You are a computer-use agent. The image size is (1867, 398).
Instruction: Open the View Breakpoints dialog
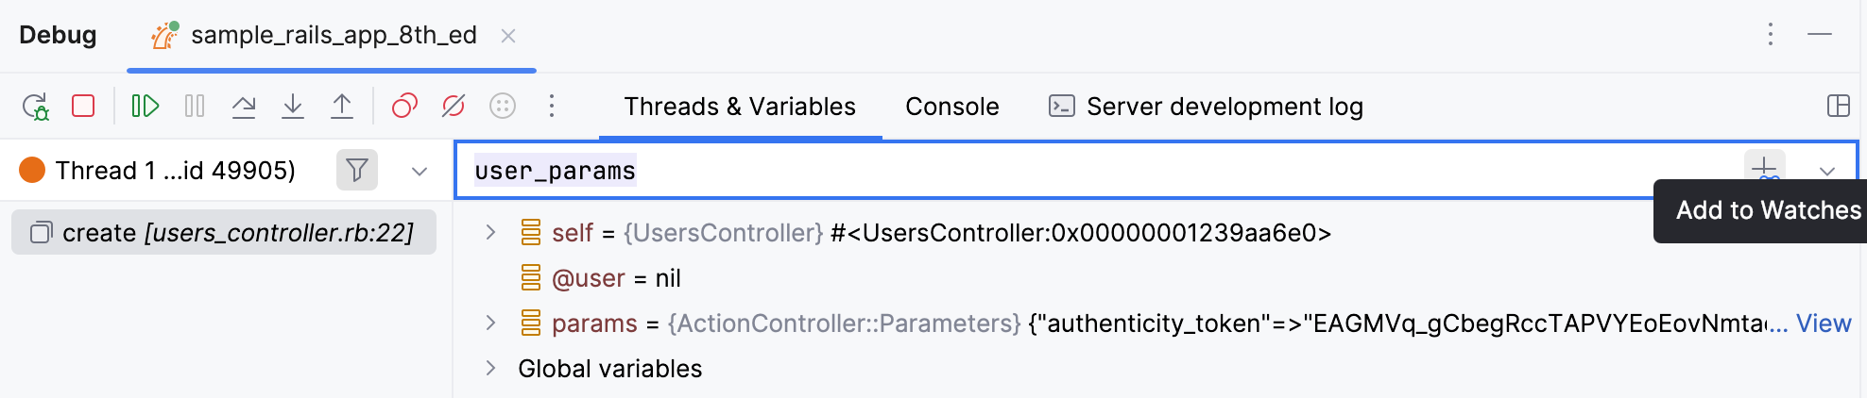click(404, 106)
